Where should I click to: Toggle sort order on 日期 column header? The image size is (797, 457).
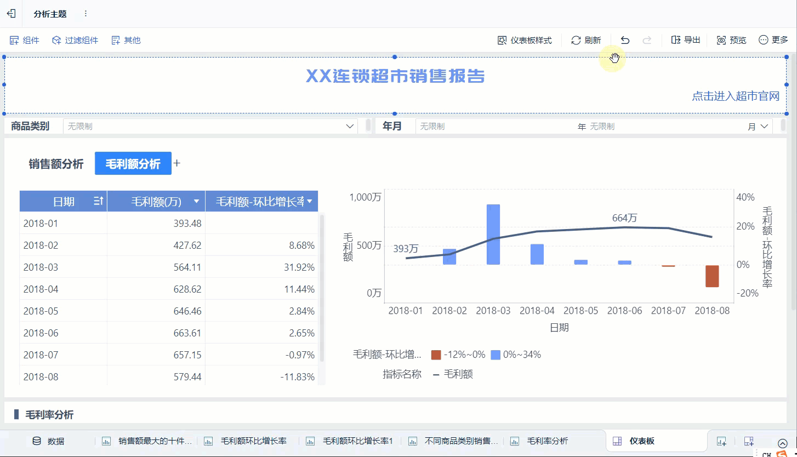[99, 202]
